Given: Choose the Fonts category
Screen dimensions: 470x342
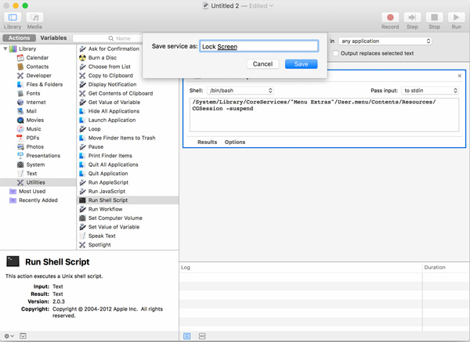Looking at the screenshot, I should 33,93.
